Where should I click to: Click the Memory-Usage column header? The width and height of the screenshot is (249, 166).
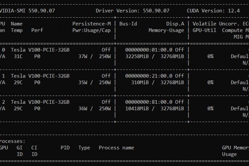pos(166,30)
